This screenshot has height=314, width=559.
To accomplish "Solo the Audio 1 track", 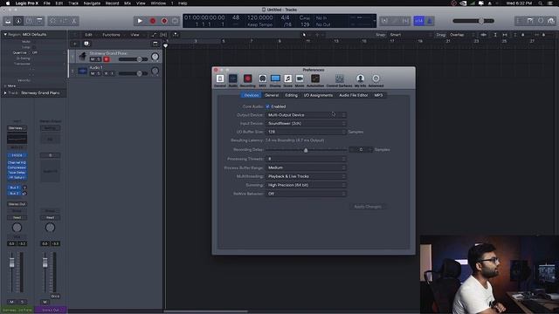I will pyautogui.click(x=99, y=73).
